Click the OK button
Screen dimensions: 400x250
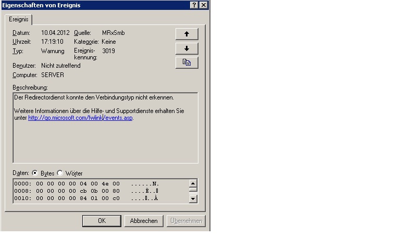tap(102, 221)
